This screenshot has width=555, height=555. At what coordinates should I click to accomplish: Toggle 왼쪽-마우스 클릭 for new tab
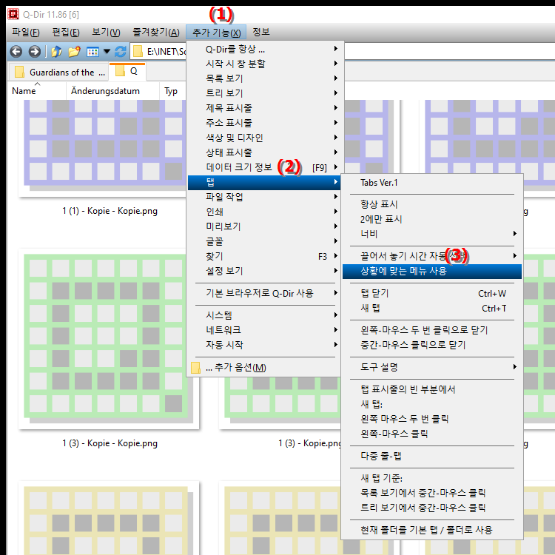[x=432, y=434]
